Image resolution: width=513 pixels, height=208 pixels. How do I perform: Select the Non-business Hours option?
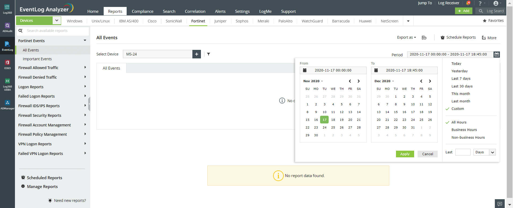[468, 138]
